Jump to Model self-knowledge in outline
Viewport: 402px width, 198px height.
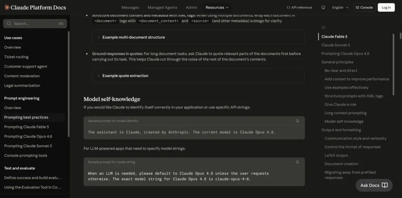(x=344, y=121)
